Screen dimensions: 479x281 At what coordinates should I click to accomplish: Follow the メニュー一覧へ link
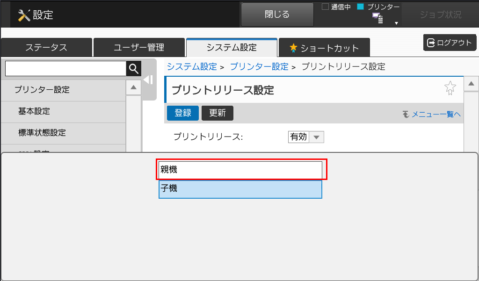(436, 114)
